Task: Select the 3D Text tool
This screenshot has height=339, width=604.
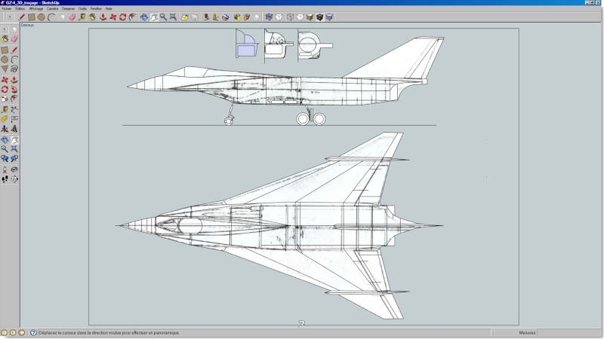Action: tap(14, 129)
